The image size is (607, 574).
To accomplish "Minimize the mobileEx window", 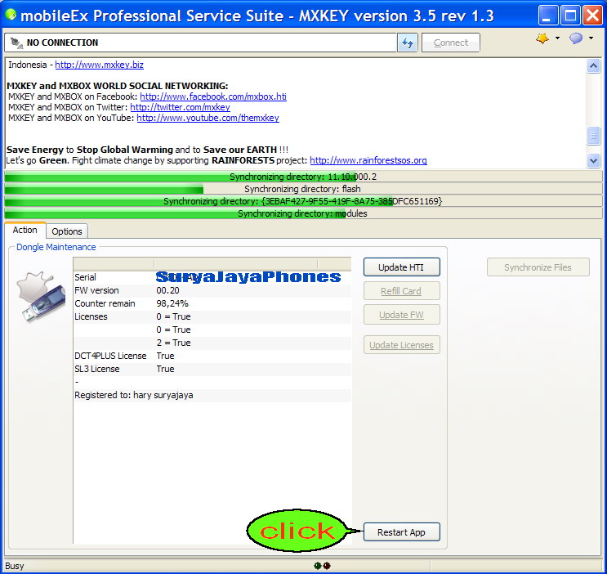I will (x=547, y=16).
